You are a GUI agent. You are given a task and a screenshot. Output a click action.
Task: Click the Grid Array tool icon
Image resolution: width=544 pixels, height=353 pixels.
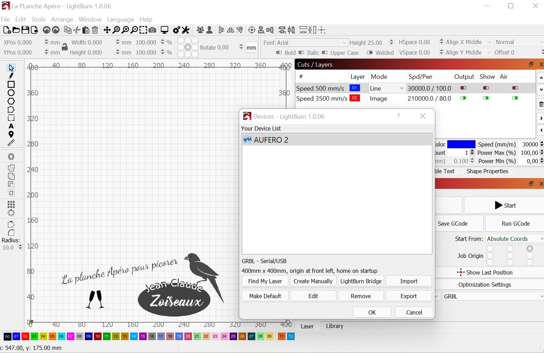click(x=11, y=204)
